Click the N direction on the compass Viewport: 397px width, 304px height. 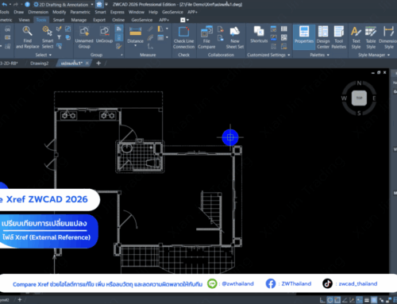[x=359, y=83]
